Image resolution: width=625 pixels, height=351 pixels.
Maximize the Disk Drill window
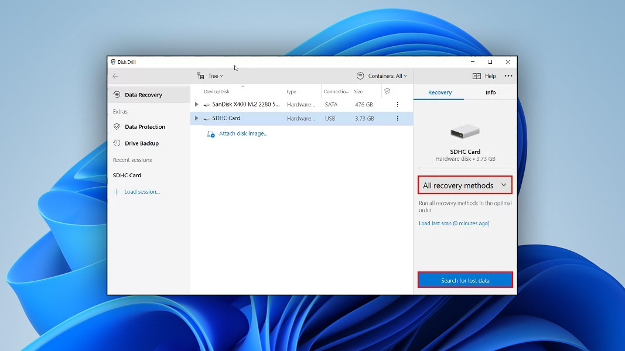[x=490, y=61]
